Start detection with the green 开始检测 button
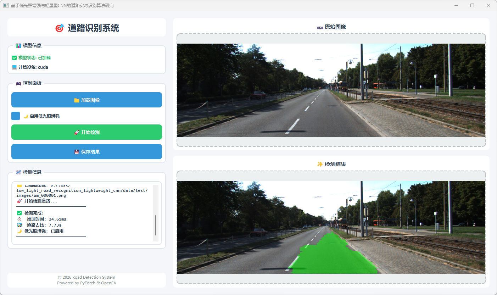 coord(86,132)
